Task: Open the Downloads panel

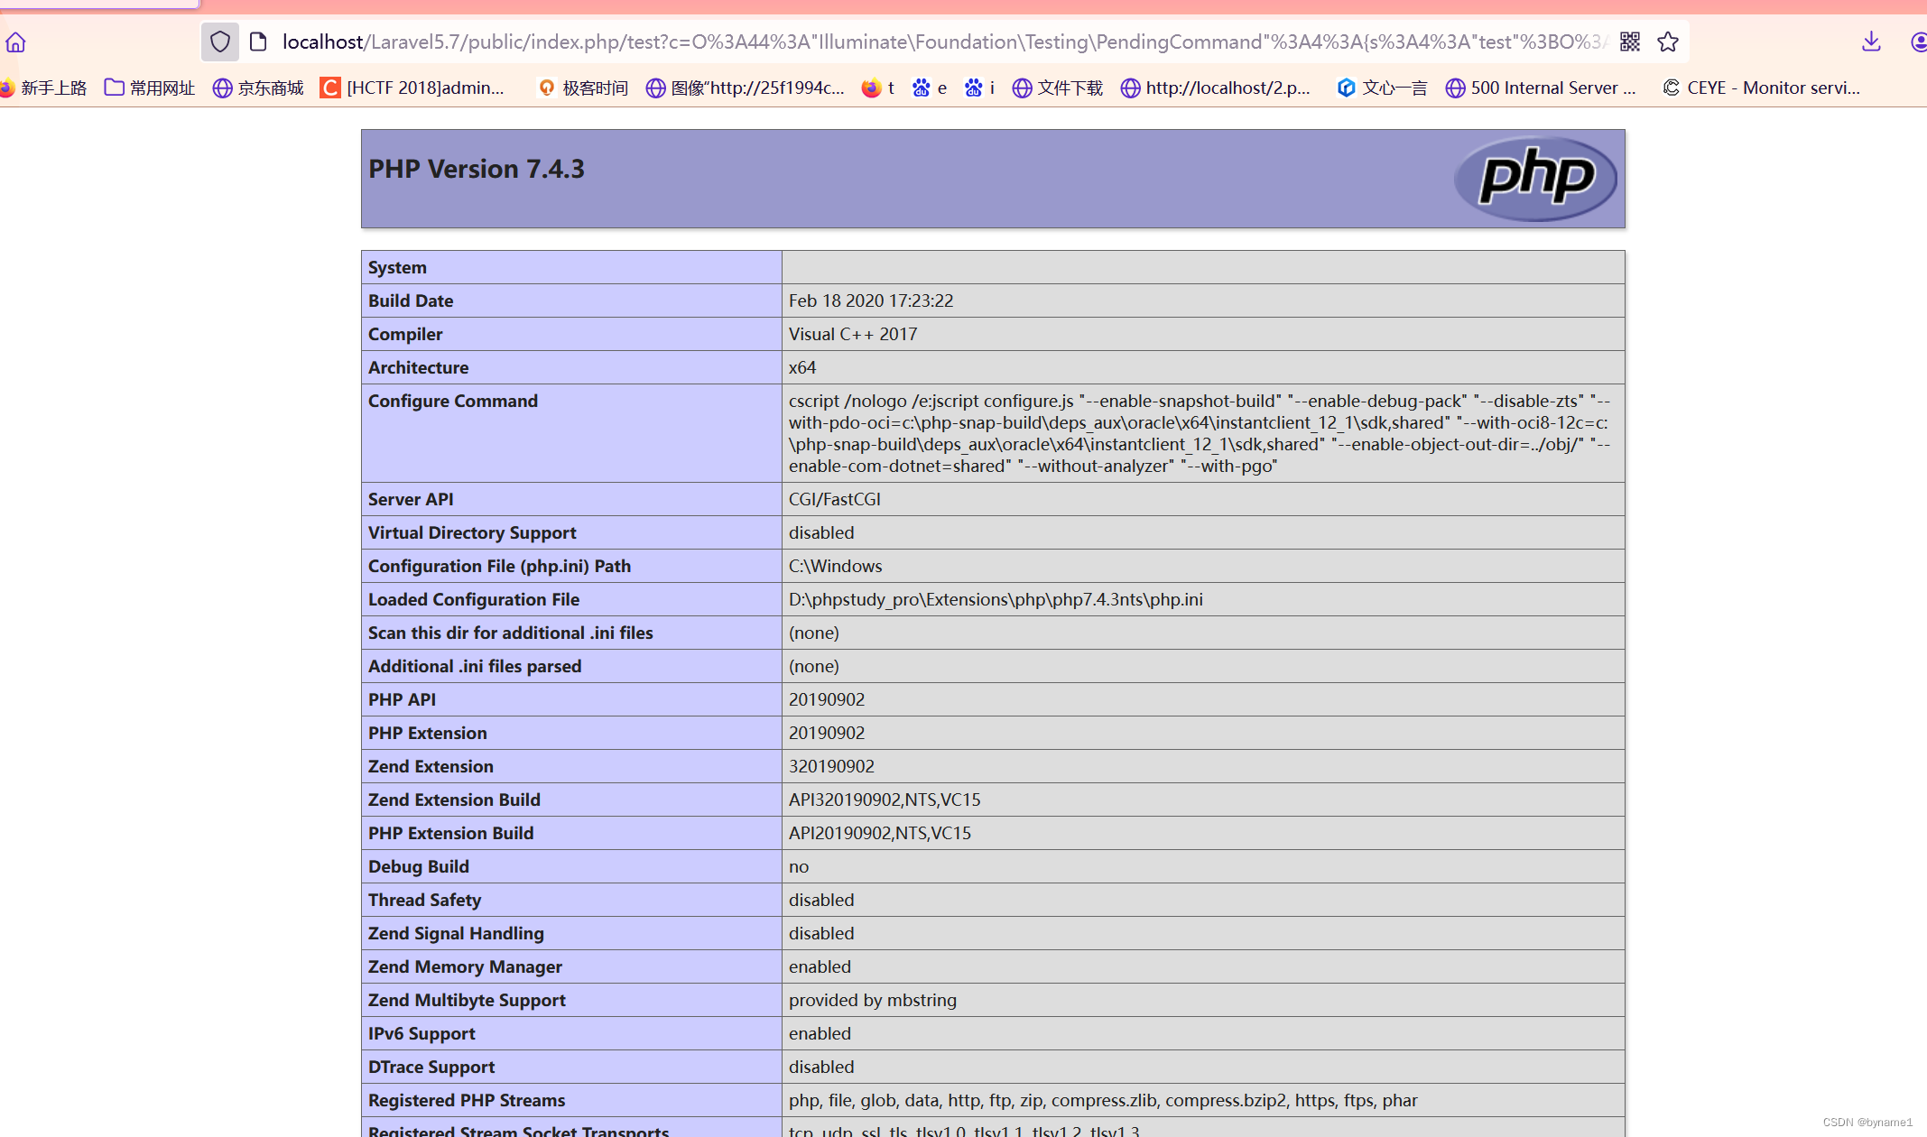Action: [x=1871, y=42]
